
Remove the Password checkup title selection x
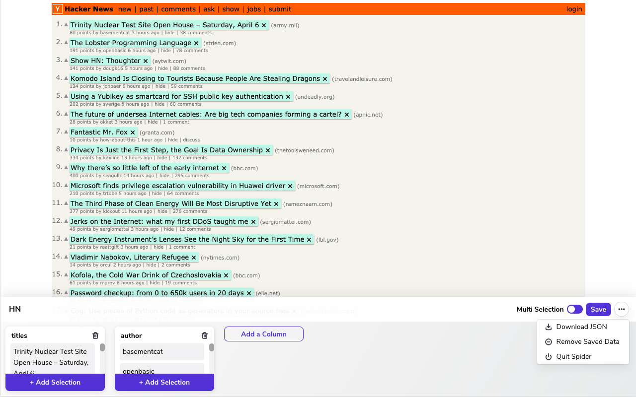coord(249,293)
